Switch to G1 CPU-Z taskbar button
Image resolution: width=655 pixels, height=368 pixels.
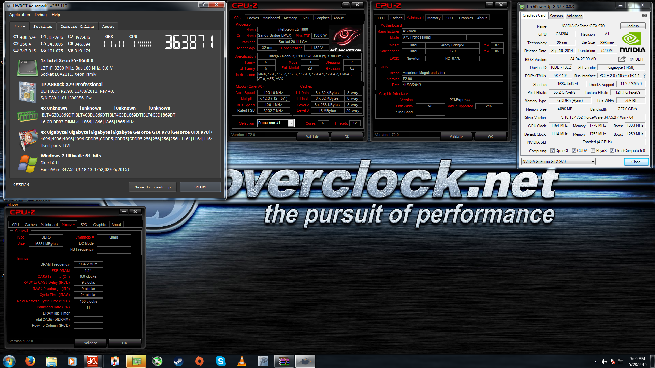coord(92,361)
